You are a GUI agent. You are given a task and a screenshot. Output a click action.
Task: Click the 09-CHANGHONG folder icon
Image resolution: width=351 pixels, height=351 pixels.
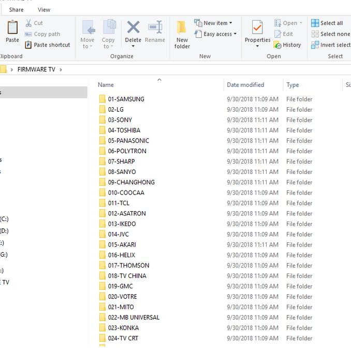pos(103,182)
